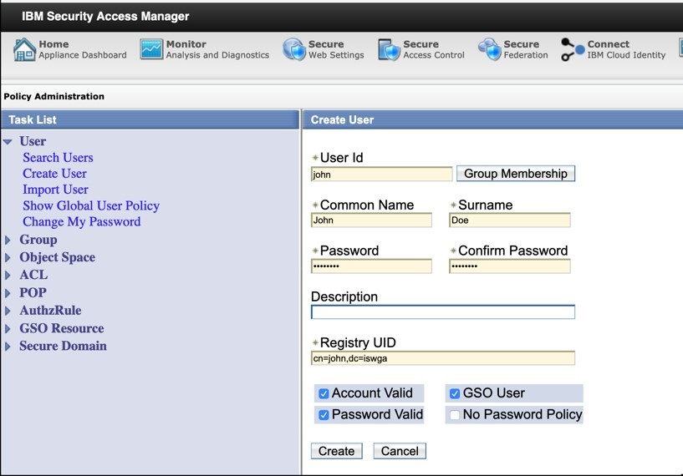The height and width of the screenshot is (476, 683).
Task: Open the Search Users link
Action: 58,158
